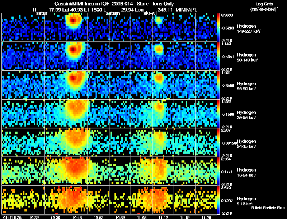Select the 5-13 keV panel at 10:59
Screen dimensions: 287x219
(x=120, y=200)
